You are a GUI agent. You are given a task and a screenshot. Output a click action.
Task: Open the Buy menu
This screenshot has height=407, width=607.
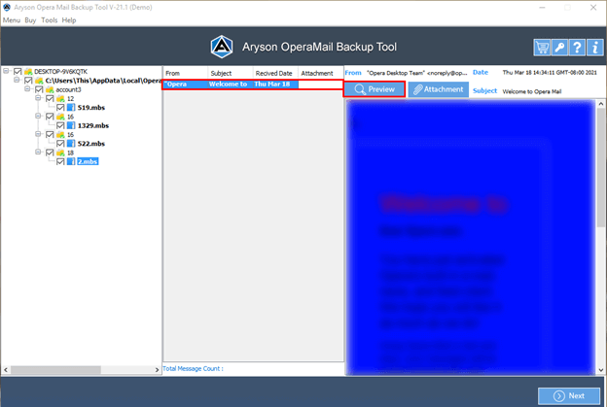[x=30, y=20]
